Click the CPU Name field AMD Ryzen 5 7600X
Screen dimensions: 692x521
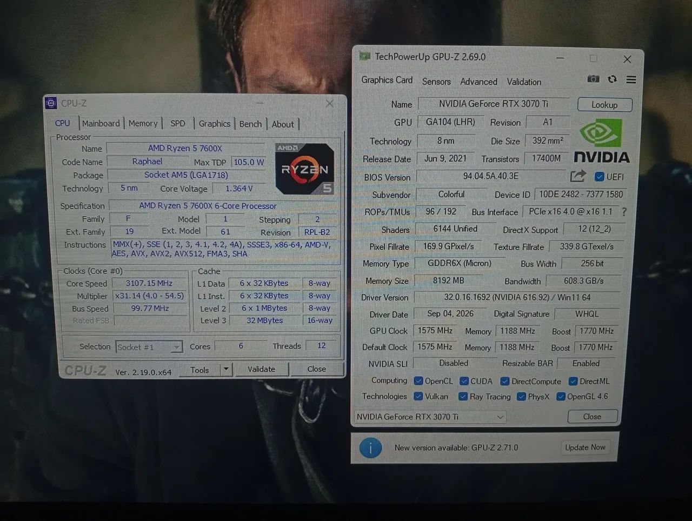point(185,148)
